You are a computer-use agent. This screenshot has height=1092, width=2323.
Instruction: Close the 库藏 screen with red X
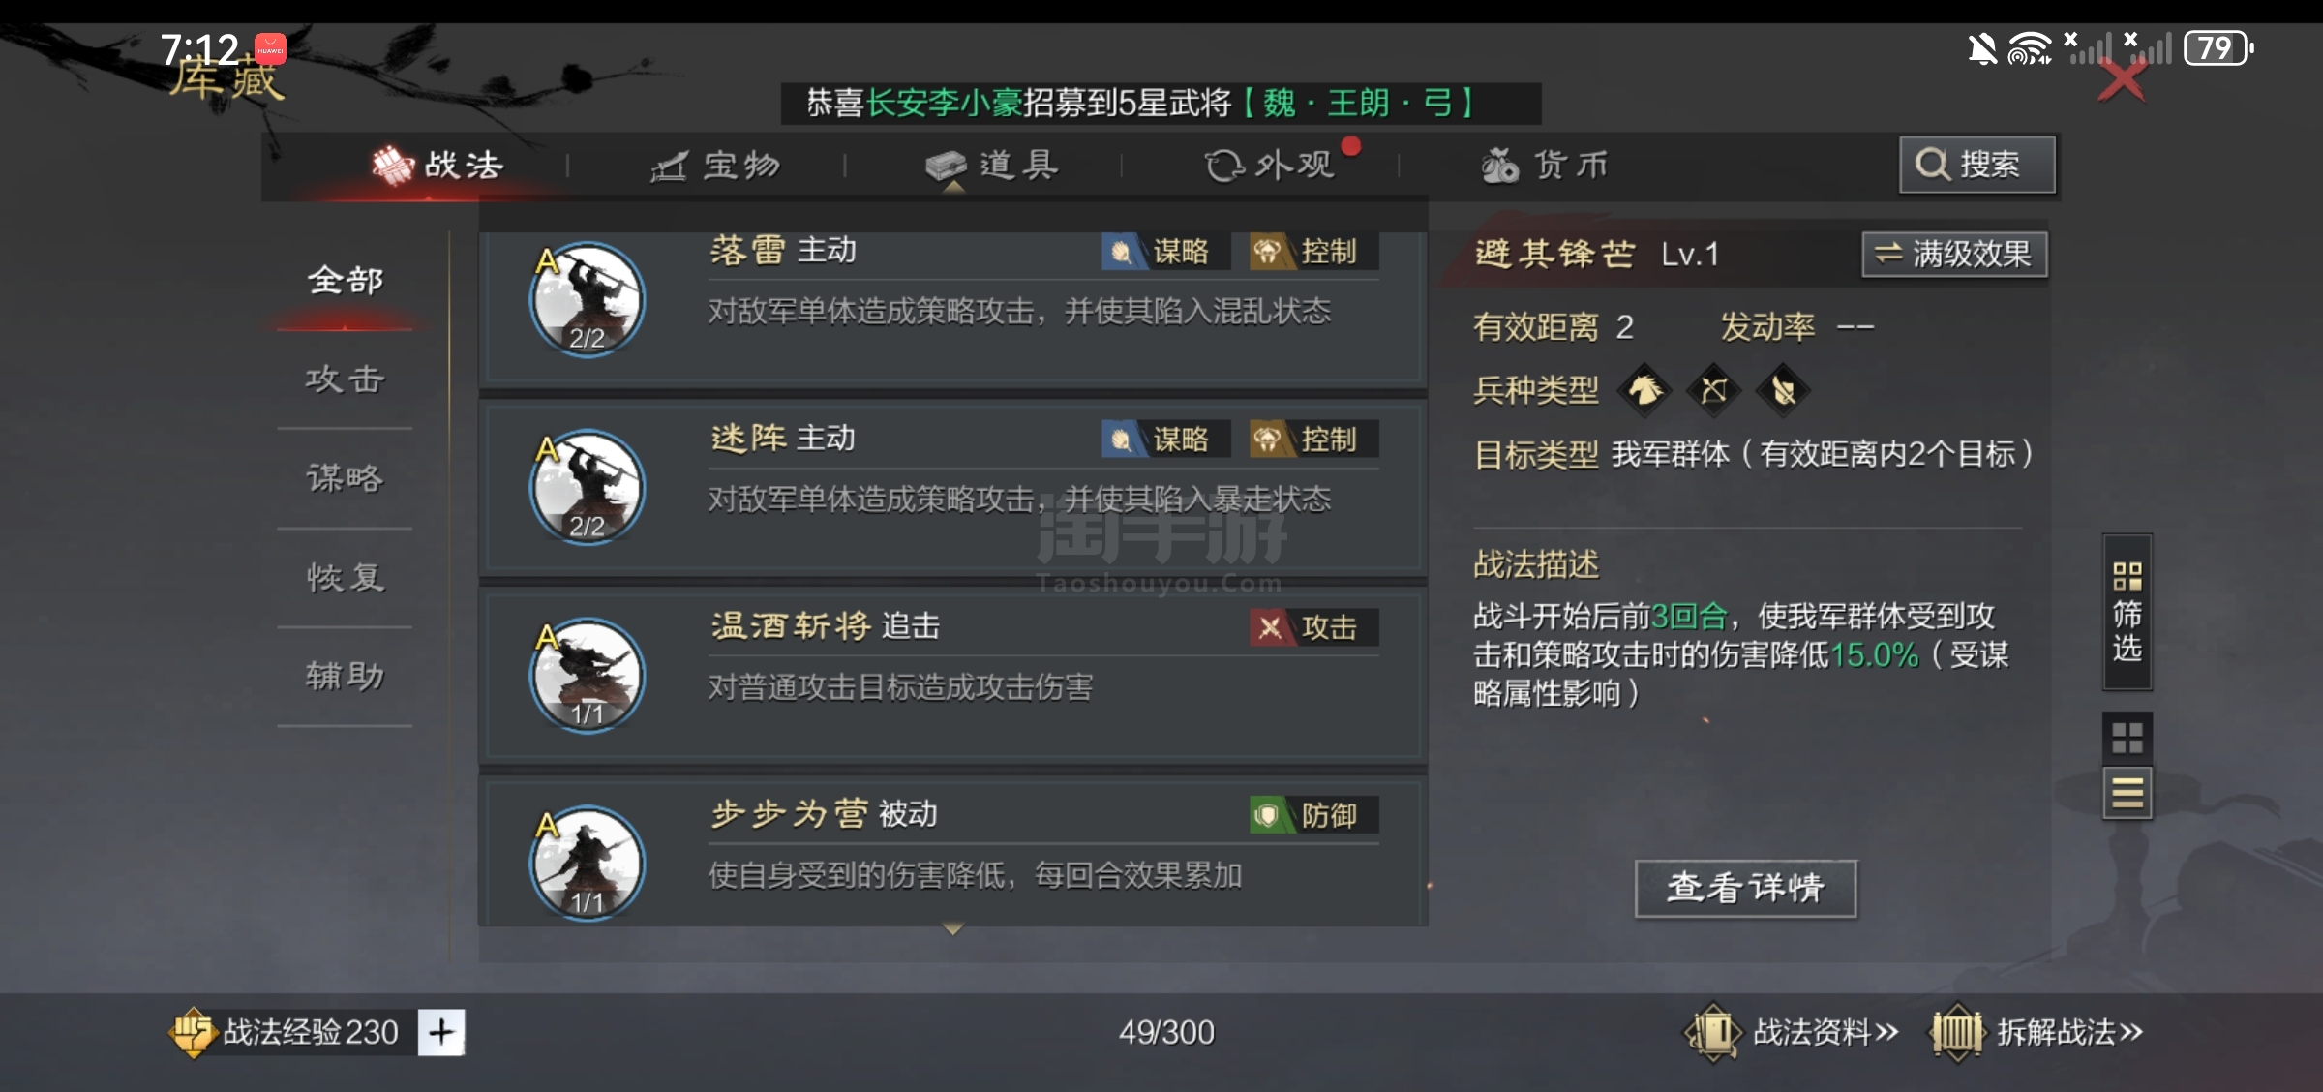point(2122,79)
